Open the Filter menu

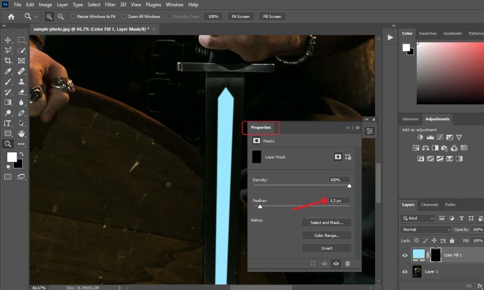pos(110,5)
